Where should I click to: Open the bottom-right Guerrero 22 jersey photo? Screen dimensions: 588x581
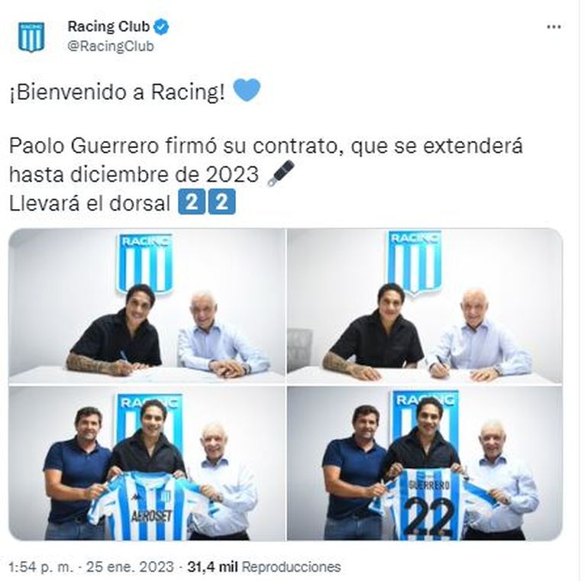425,463
